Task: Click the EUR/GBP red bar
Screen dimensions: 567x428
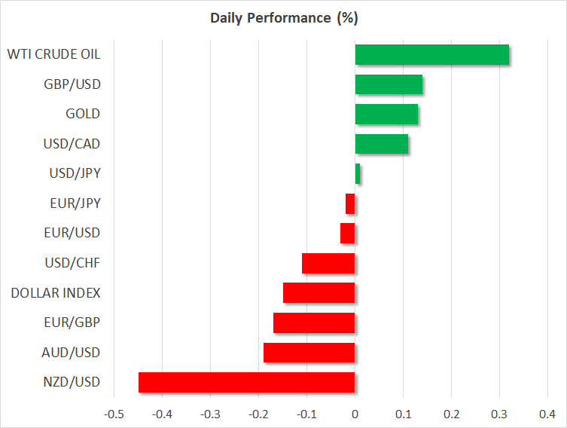Action: [x=314, y=323]
